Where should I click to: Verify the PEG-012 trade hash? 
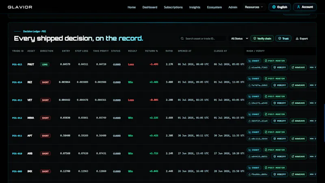click(279, 121)
